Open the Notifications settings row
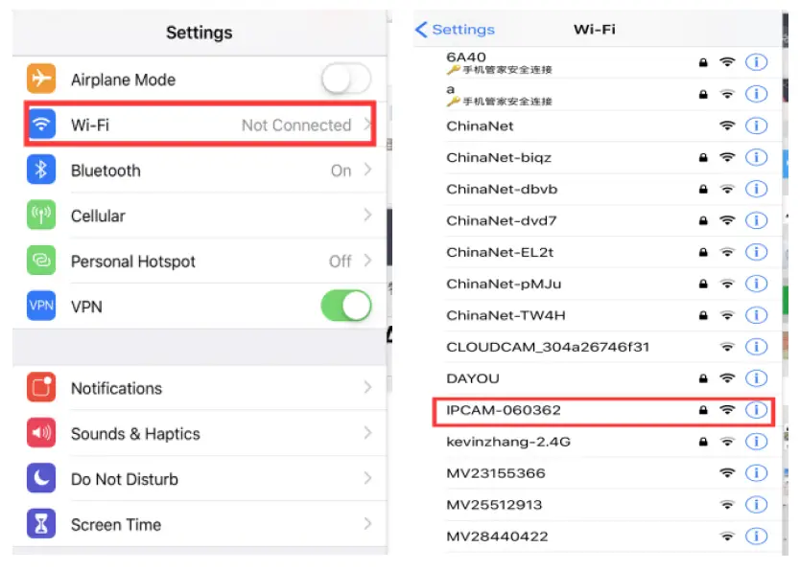 pyautogui.click(x=200, y=388)
